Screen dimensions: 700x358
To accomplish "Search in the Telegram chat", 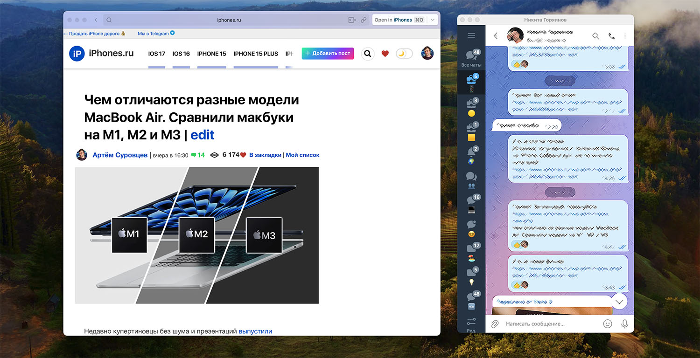I will 595,36.
